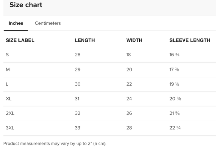The image size is (216, 150).
Task: Click the 20 ⅜ sleeve length value
Action: (x=175, y=99)
